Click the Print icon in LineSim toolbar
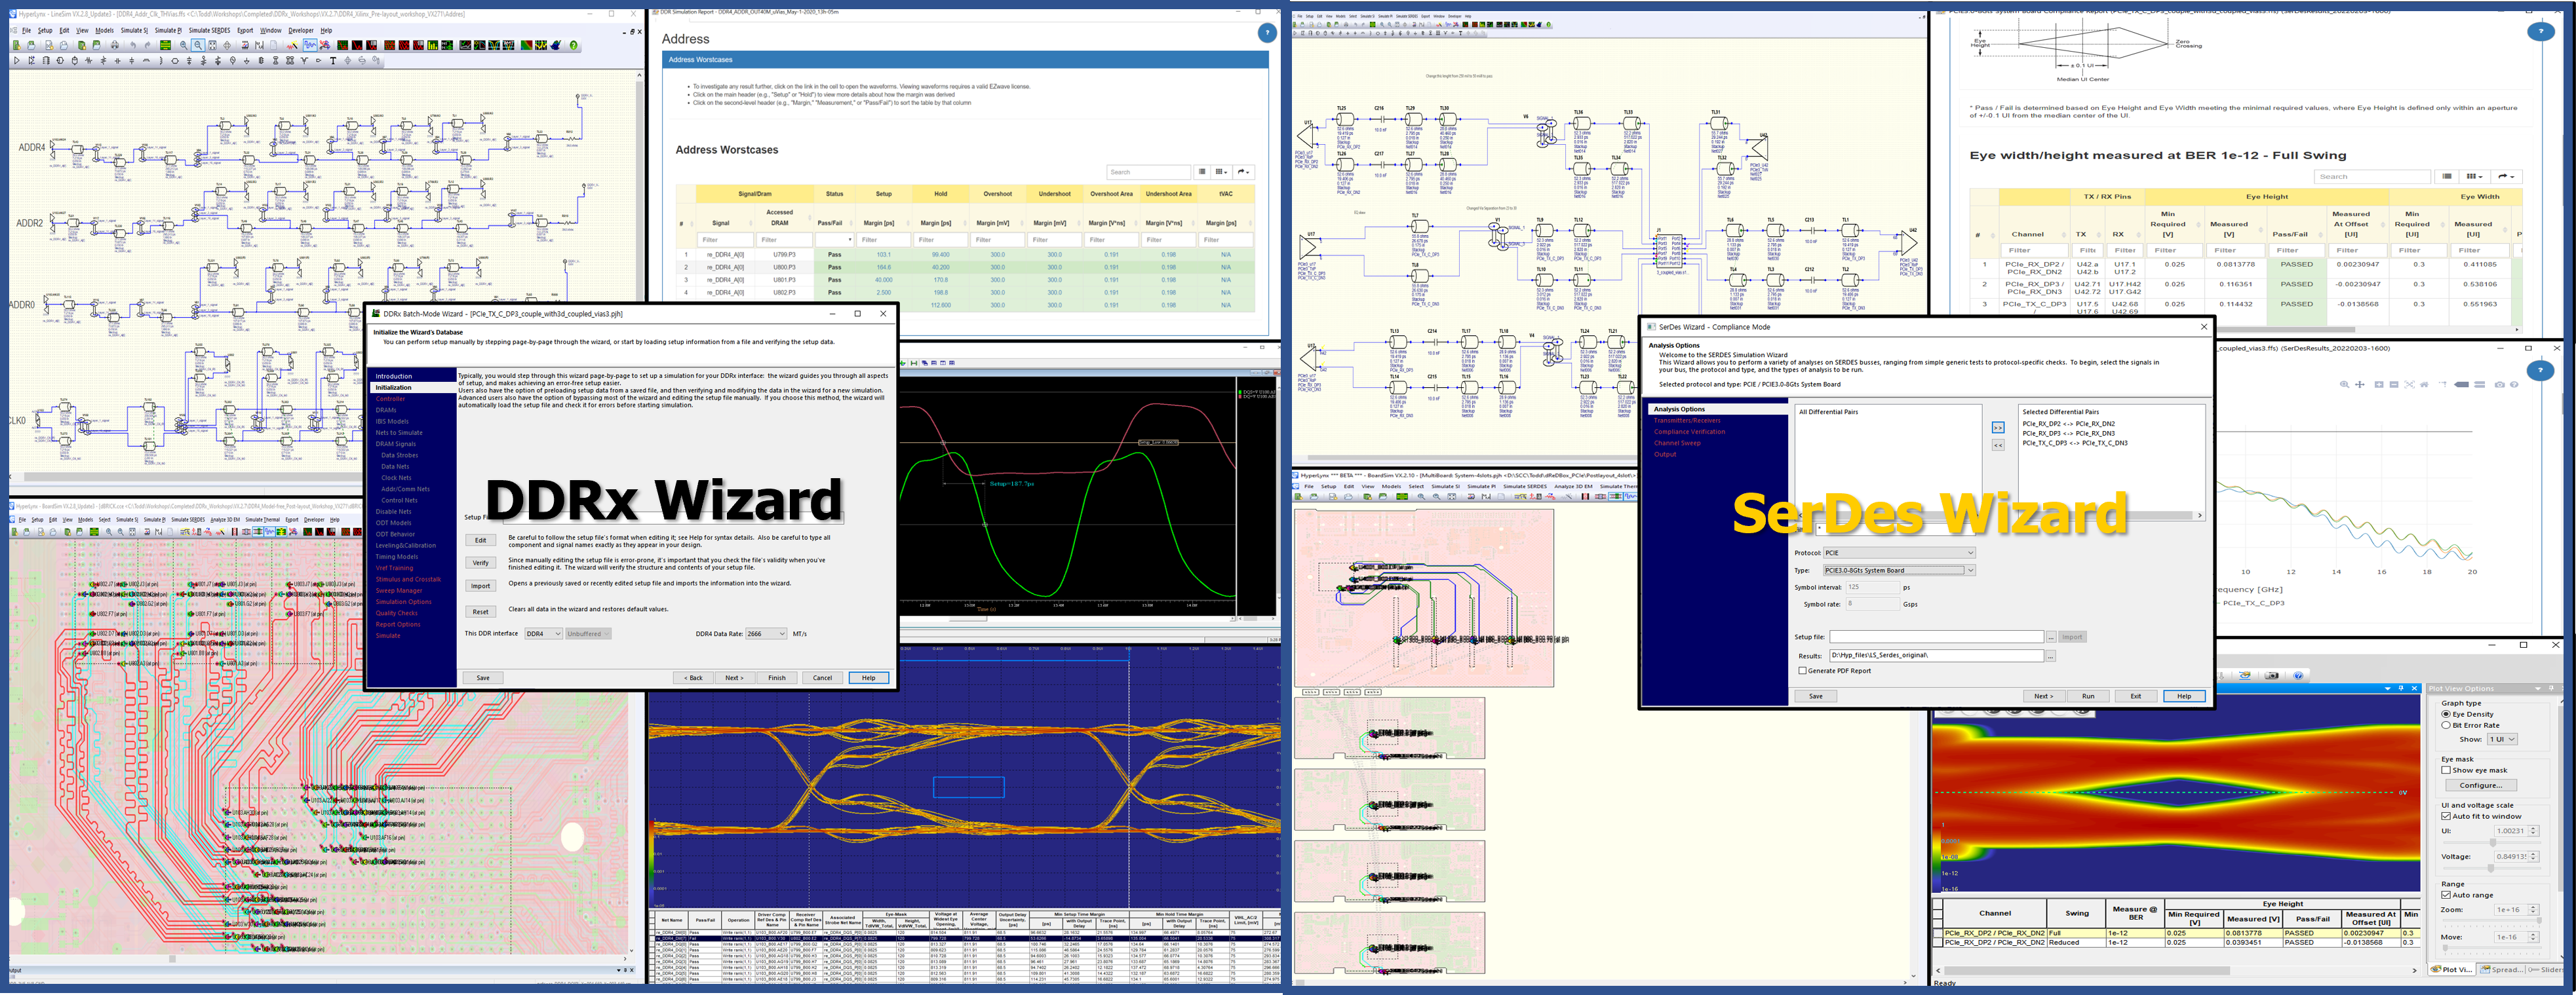This screenshot has width=2576, height=995. point(115,46)
